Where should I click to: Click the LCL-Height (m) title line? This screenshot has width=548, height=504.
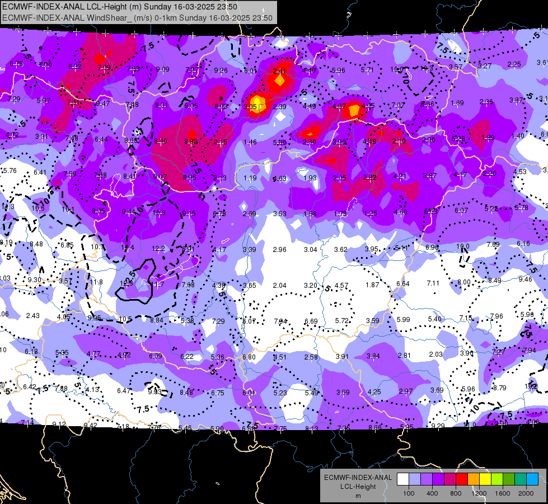click(x=120, y=7)
